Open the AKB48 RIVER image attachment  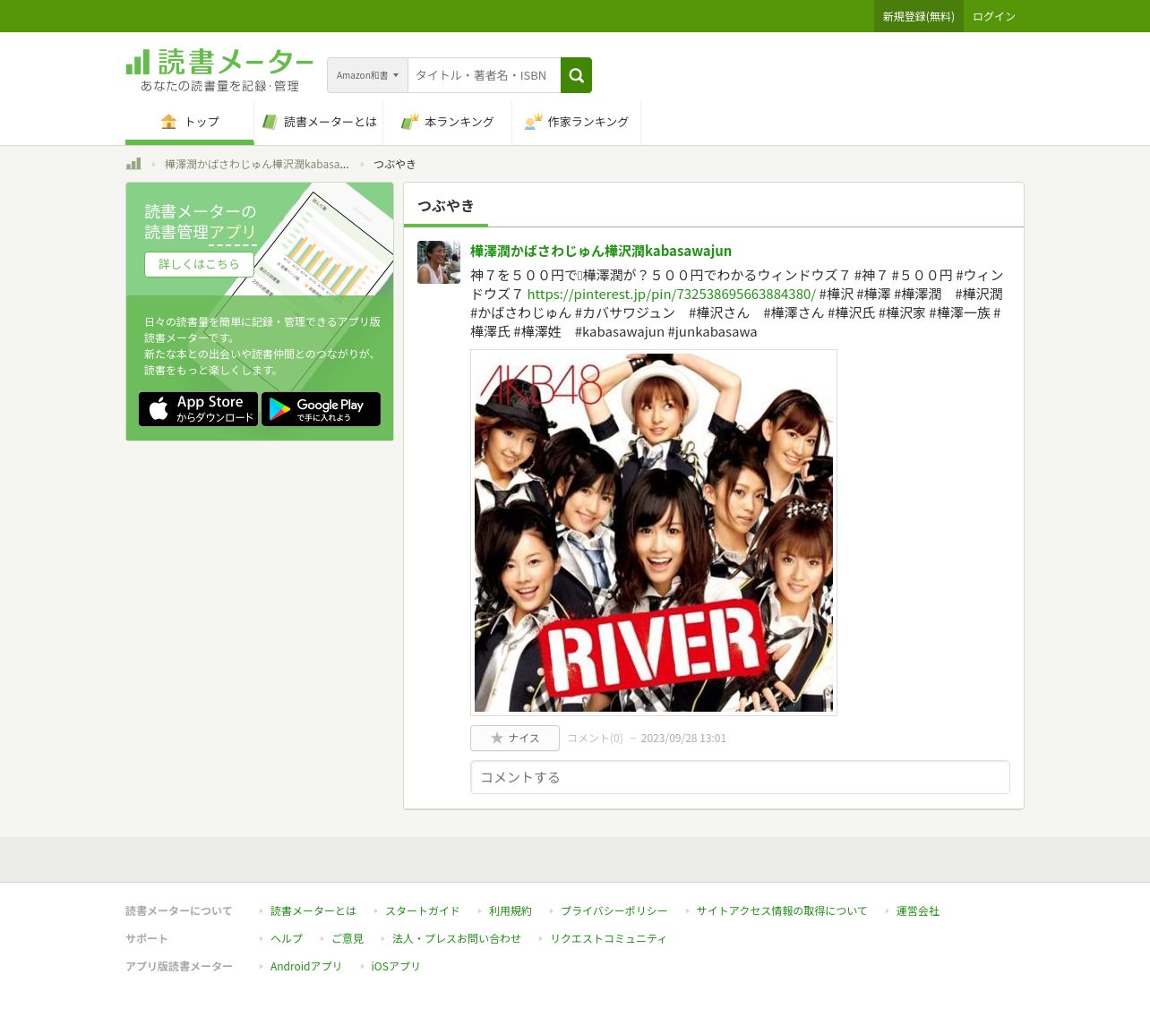pos(654,533)
